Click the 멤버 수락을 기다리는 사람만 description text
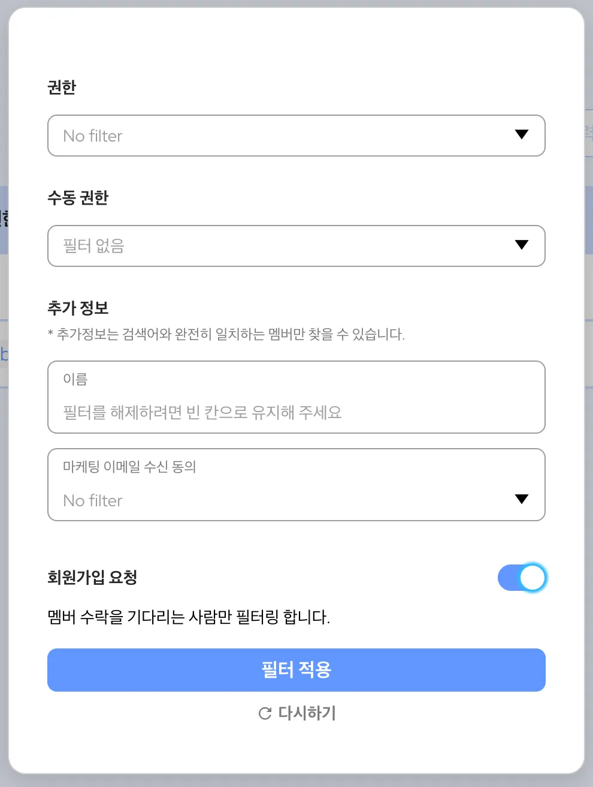 click(x=189, y=617)
